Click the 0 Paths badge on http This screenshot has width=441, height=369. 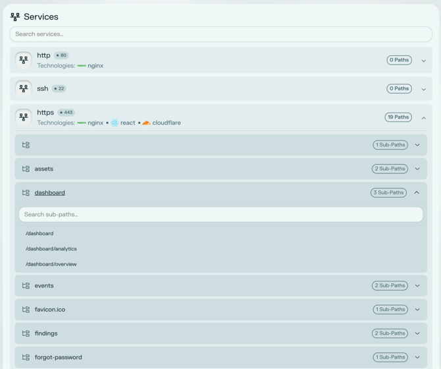click(399, 60)
